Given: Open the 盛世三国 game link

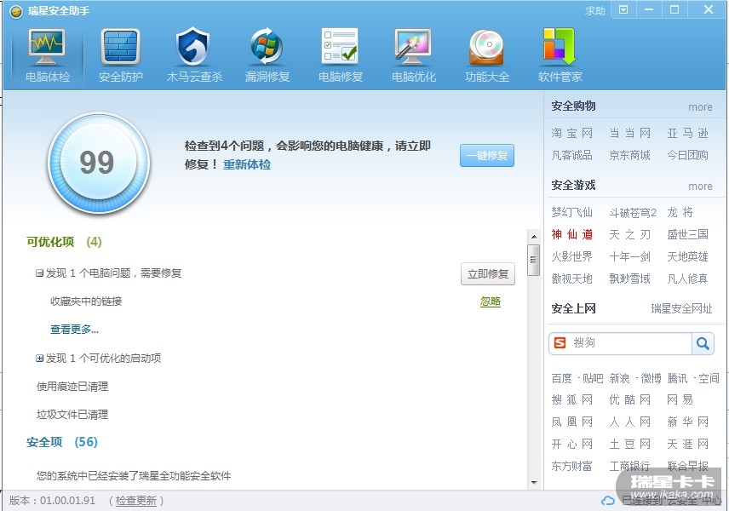Looking at the screenshot, I should [x=687, y=234].
